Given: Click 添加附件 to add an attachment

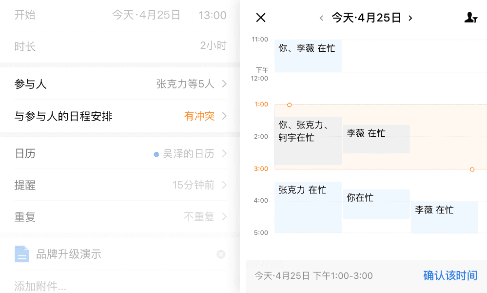Looking at the screenshot, I should pos(40,286).
